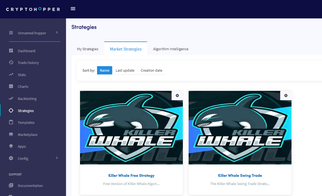Click the Stats trend line icon
This screenshot has width=322, height=196.
pos(11,75)
